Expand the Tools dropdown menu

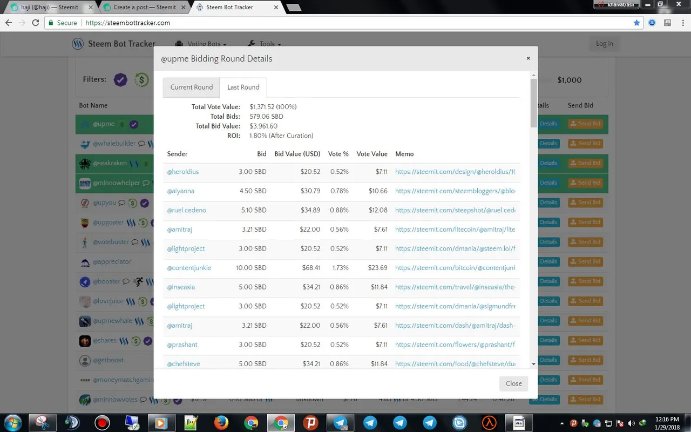pos(264,44)
